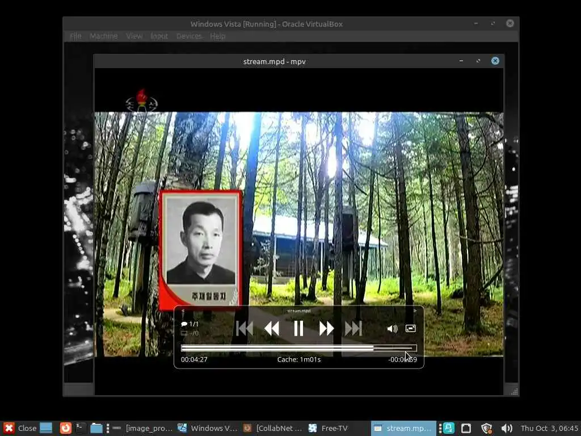Go to previous playlist item arrow
Viewport: 581px width, 436px height.
pyautogui.click(x=183, y=311)
